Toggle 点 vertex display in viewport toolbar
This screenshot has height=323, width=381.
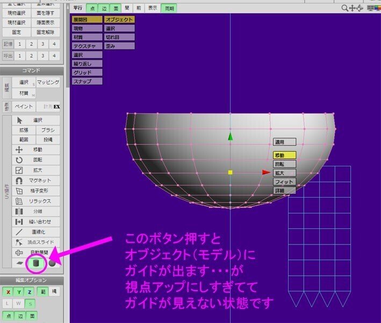pyautogui.click(x=92, y=8)
